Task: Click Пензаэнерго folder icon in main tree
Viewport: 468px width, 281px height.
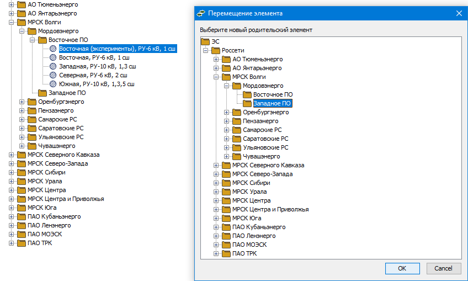Action: (32, 110)
